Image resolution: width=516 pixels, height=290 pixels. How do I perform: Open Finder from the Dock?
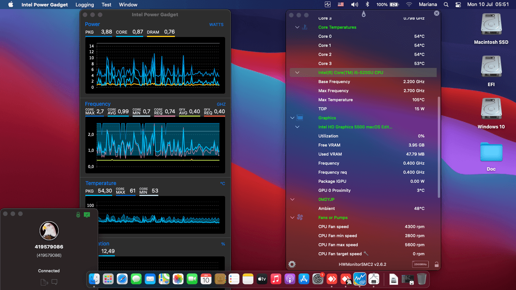pos(94,279)
